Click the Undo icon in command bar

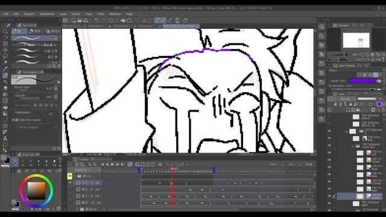click(97, 20)
